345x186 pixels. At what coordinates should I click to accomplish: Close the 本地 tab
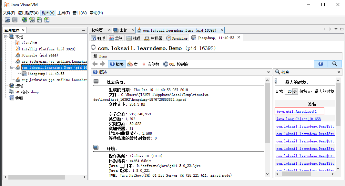click(x=132, y=30)
